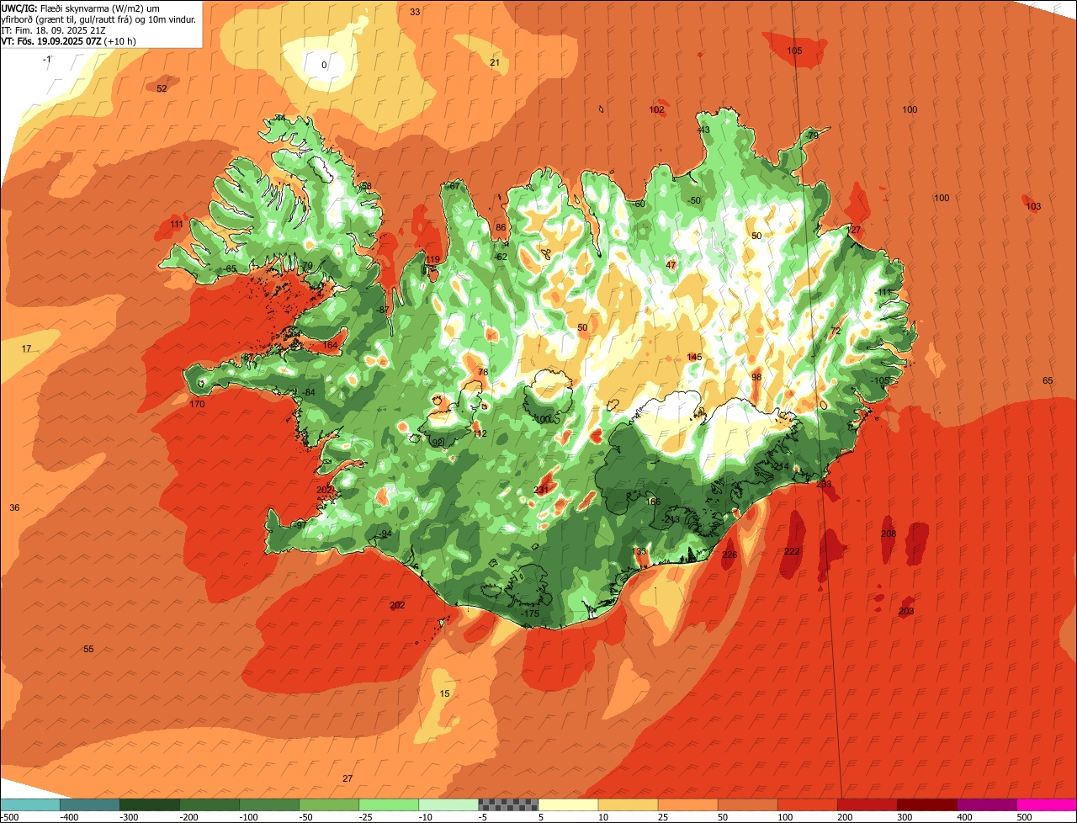Viewport: 1077px width, 823px height.
Task: Click the map value '-105' in the Eastfjords
Action: click(x=879, y=380)
